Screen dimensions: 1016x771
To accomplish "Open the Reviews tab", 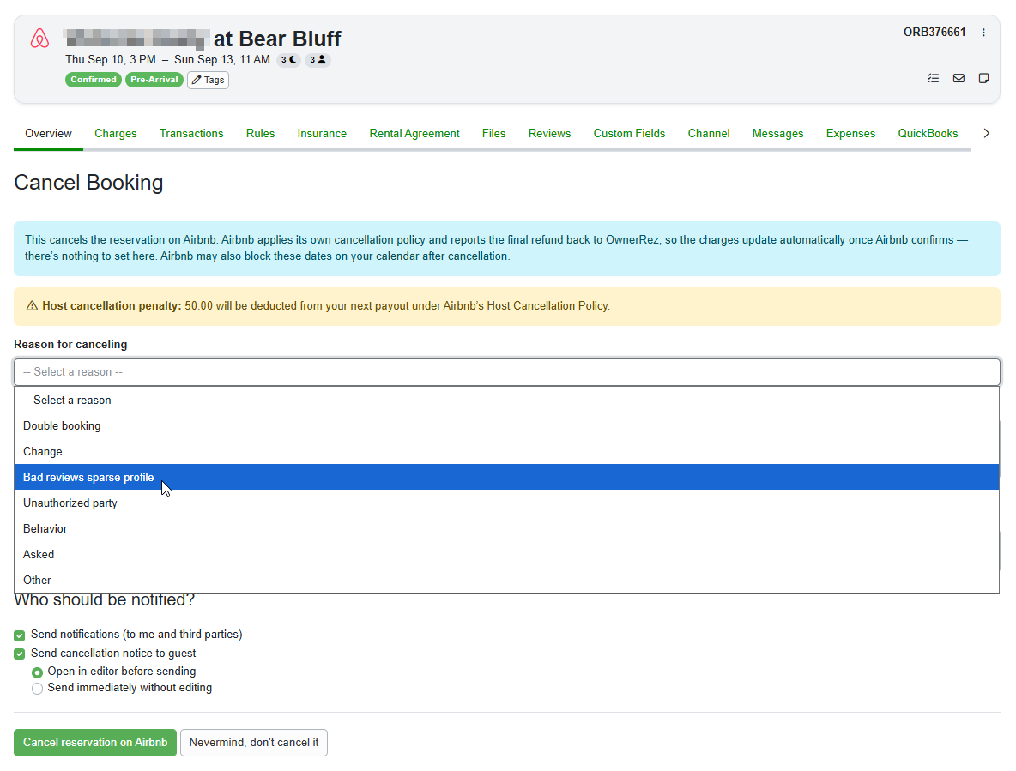I will point(549,133).
